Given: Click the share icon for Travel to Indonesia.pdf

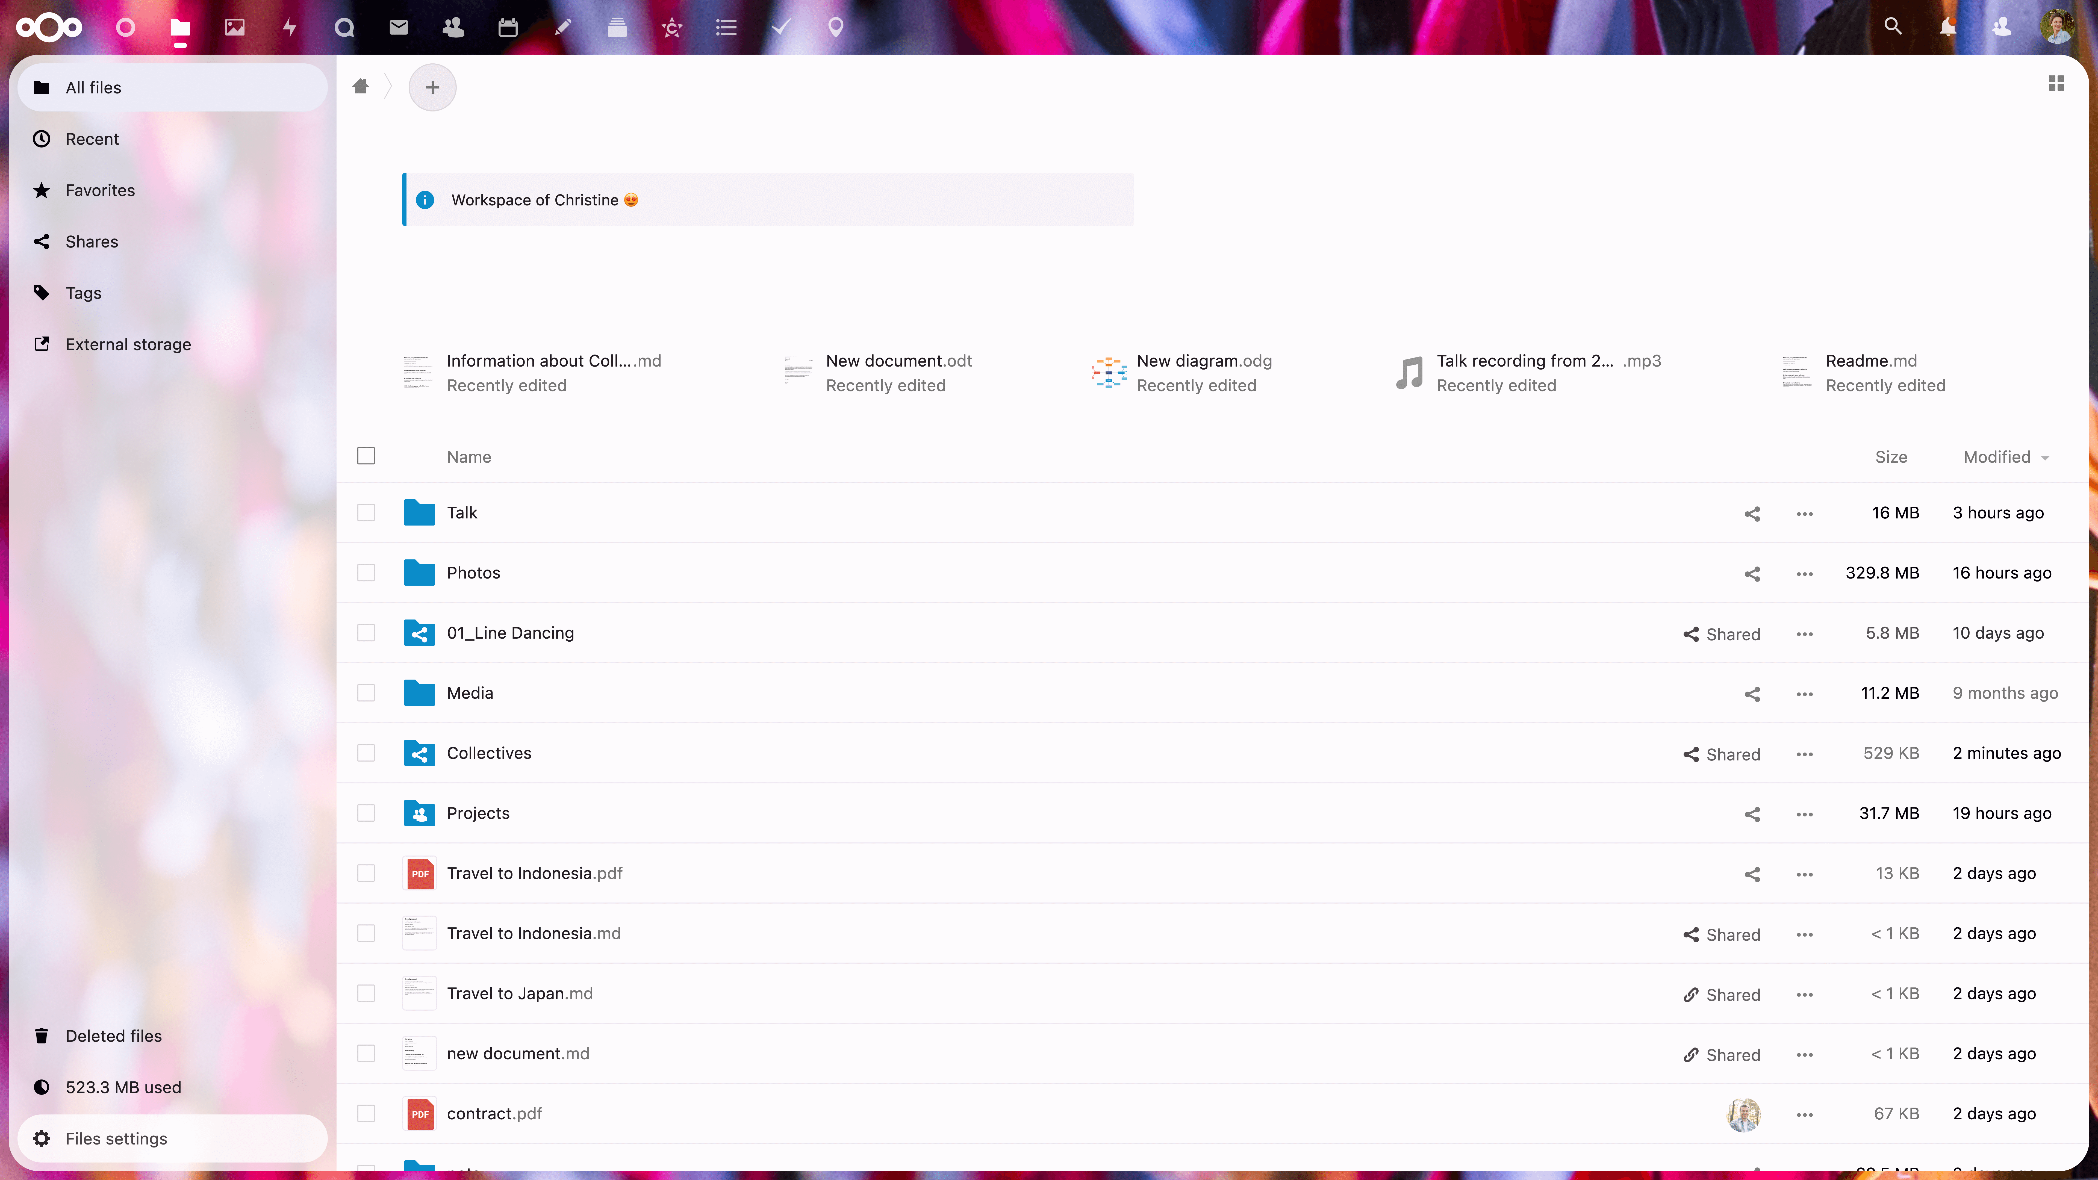Looking at the screenshot, I should click(1752, 875).
